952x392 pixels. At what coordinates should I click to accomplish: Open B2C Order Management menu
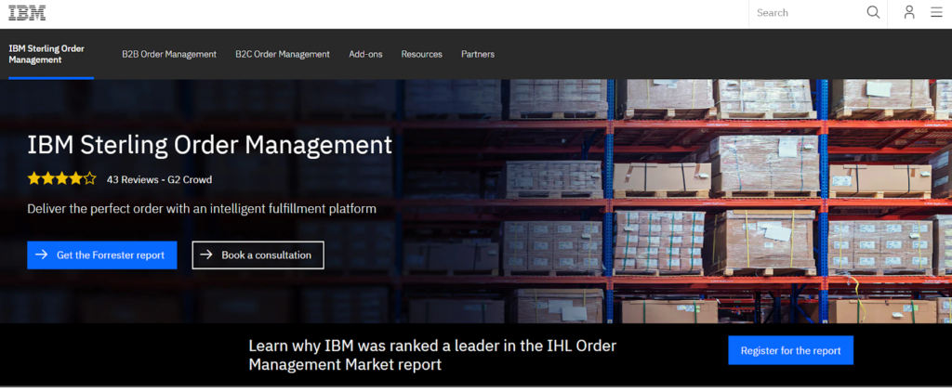(283, 54)
